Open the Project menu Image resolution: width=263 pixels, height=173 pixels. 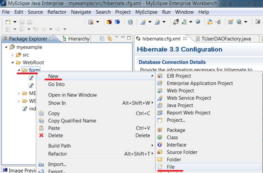(x=123, y=12)
